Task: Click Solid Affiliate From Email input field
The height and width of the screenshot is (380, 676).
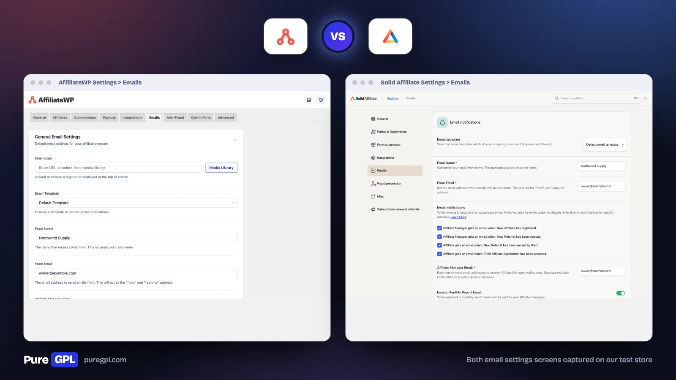Action: click(602, 186)
